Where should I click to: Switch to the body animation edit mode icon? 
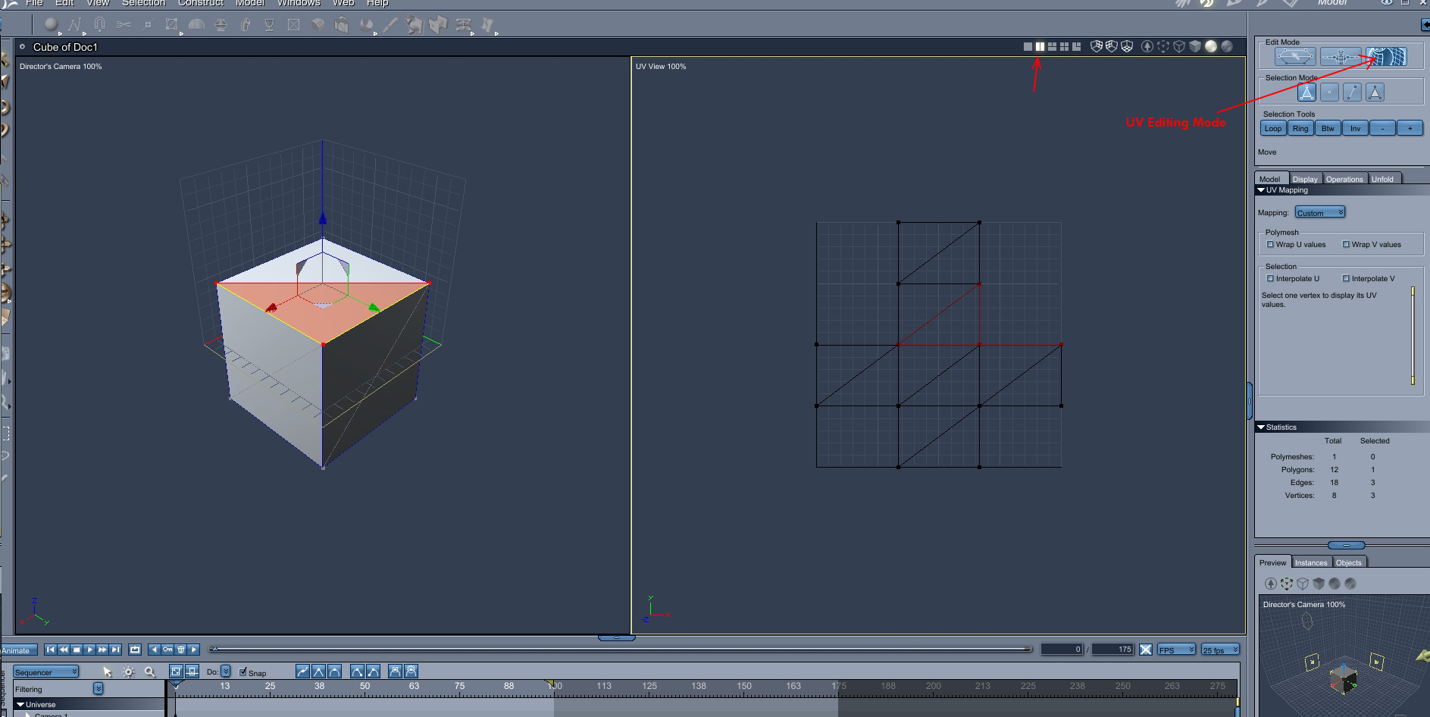click(x=1340, y=57)
